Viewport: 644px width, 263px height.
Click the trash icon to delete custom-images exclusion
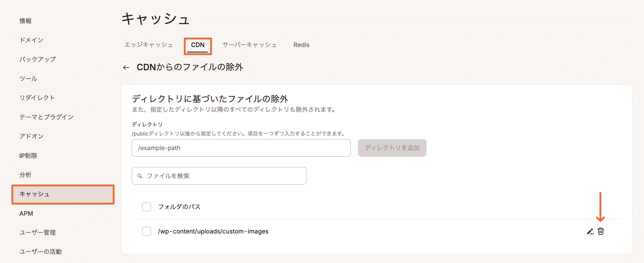pos(600,231)
